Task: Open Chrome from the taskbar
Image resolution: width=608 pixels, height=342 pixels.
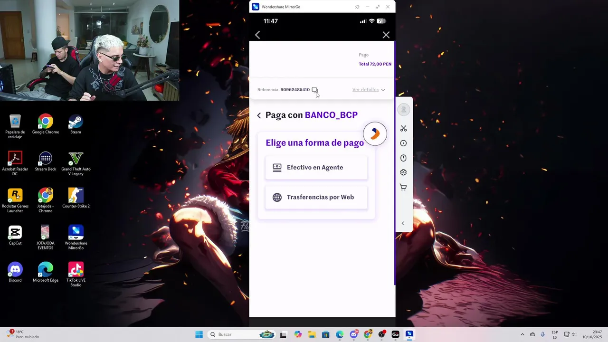Action: coord(368,334)
